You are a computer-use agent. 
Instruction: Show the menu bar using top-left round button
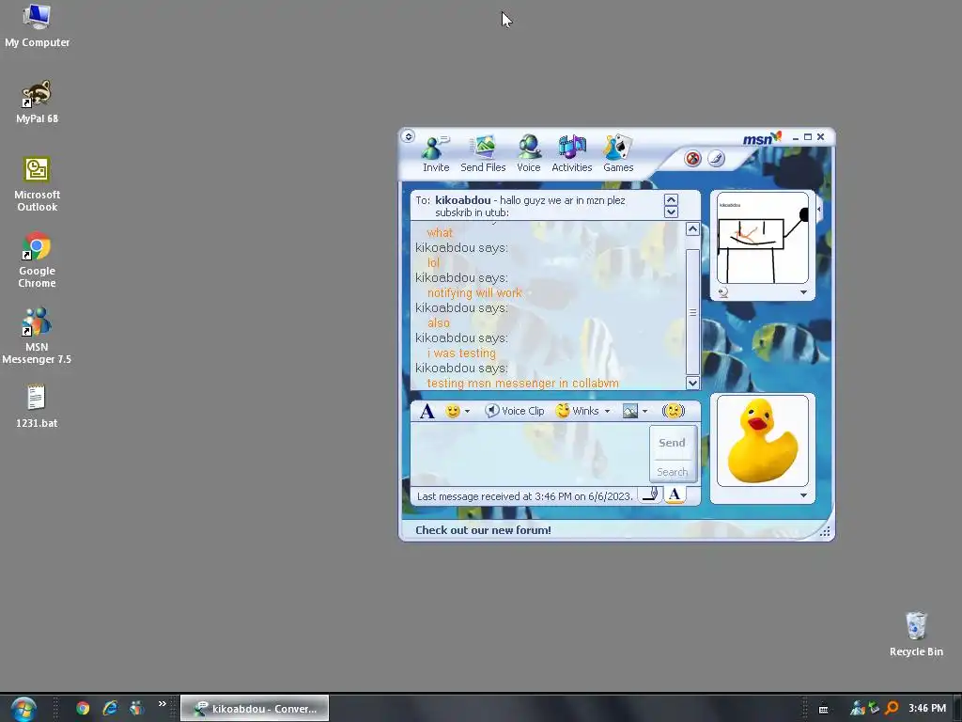tap(409, 136)
